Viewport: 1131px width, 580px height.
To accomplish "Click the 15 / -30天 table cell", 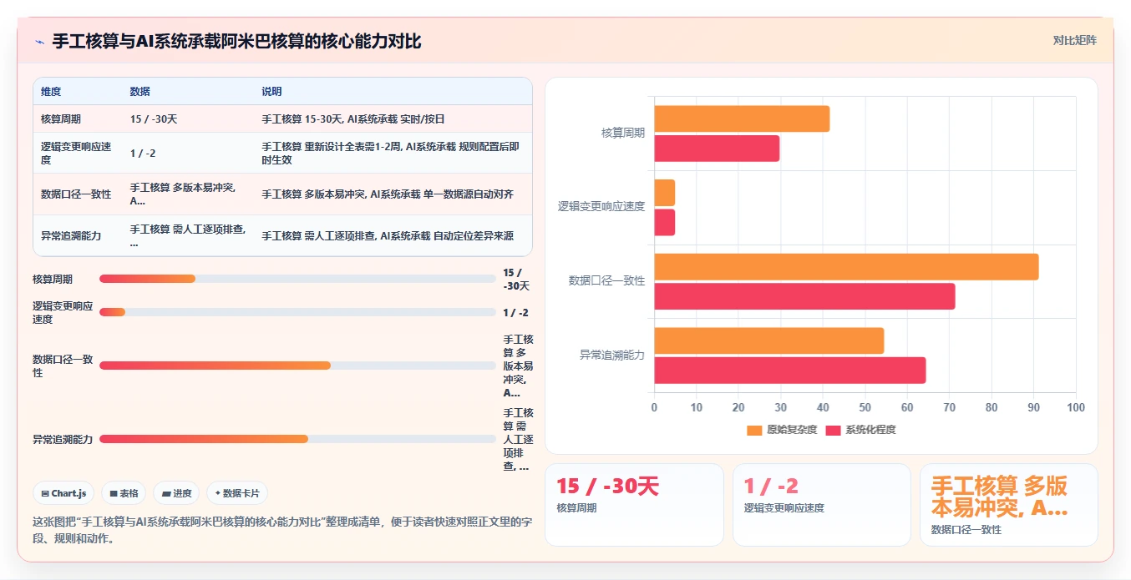I will coord(154,119).
